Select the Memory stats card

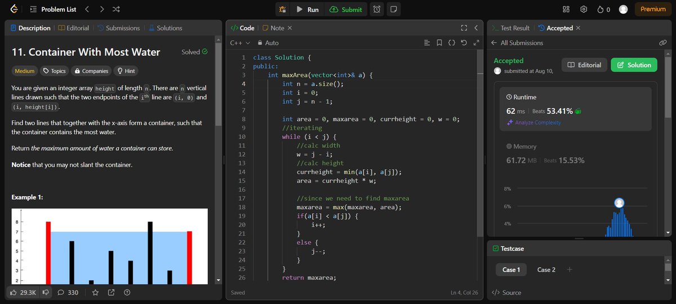pyautogui.click(x=575, y=153)
